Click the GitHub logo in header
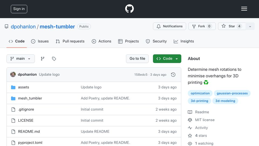The image size is (259, 146). [129, 9]
